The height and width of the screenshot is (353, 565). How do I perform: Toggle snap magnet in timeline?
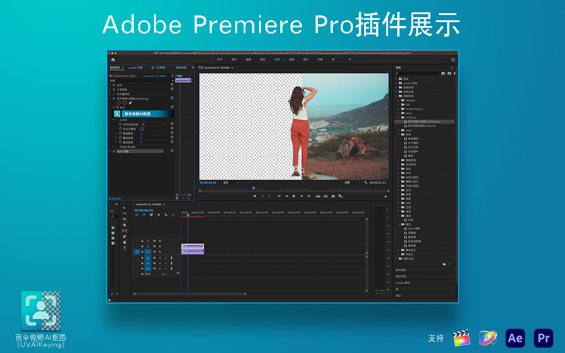click(144, 215)
